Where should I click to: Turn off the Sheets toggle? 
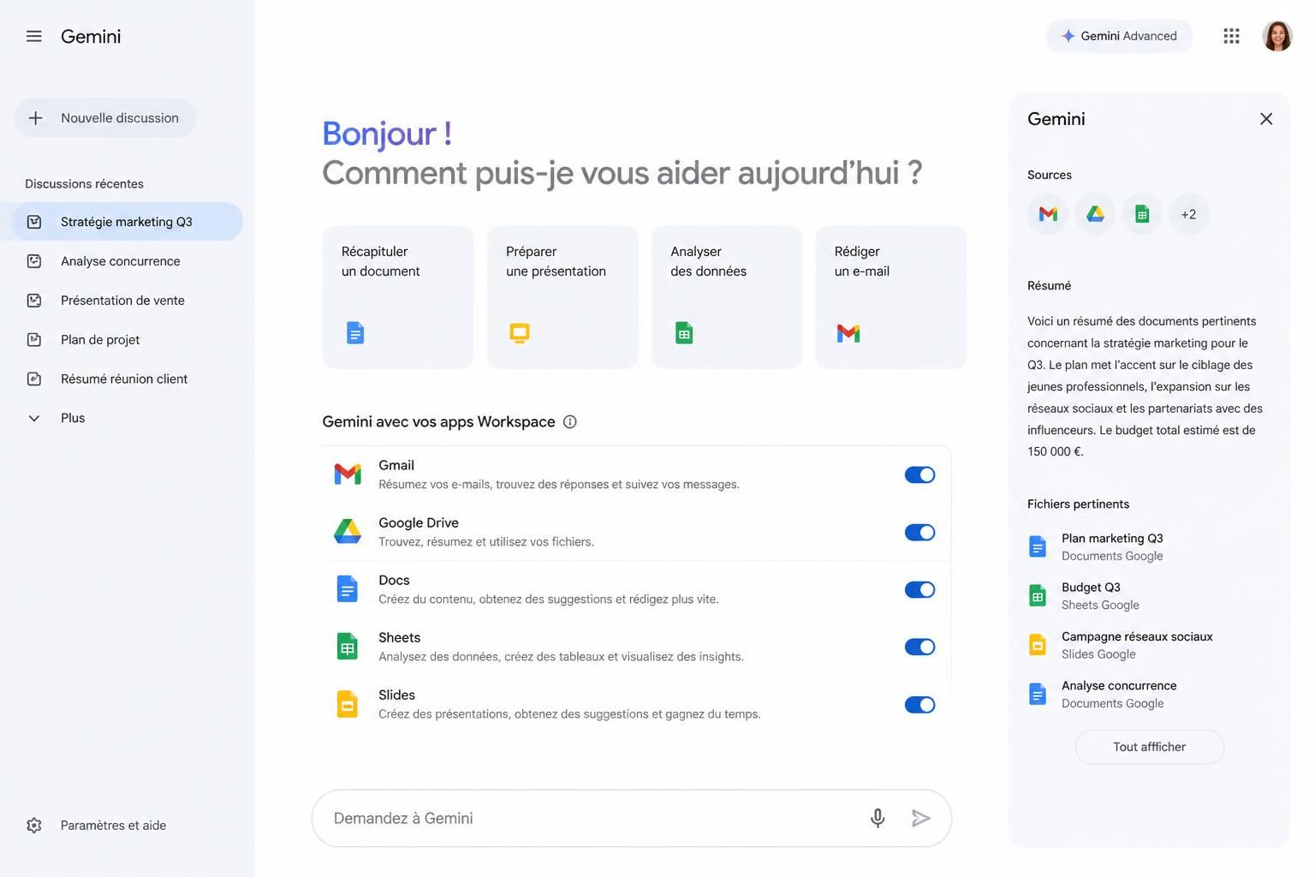coord(919,647)
